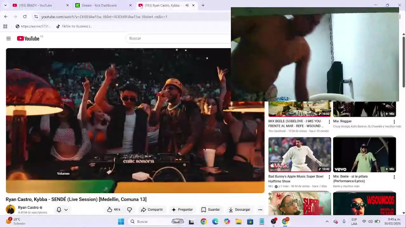Click the Bad Bunny's Apple Music Super Bowl title

pos(296,179)
